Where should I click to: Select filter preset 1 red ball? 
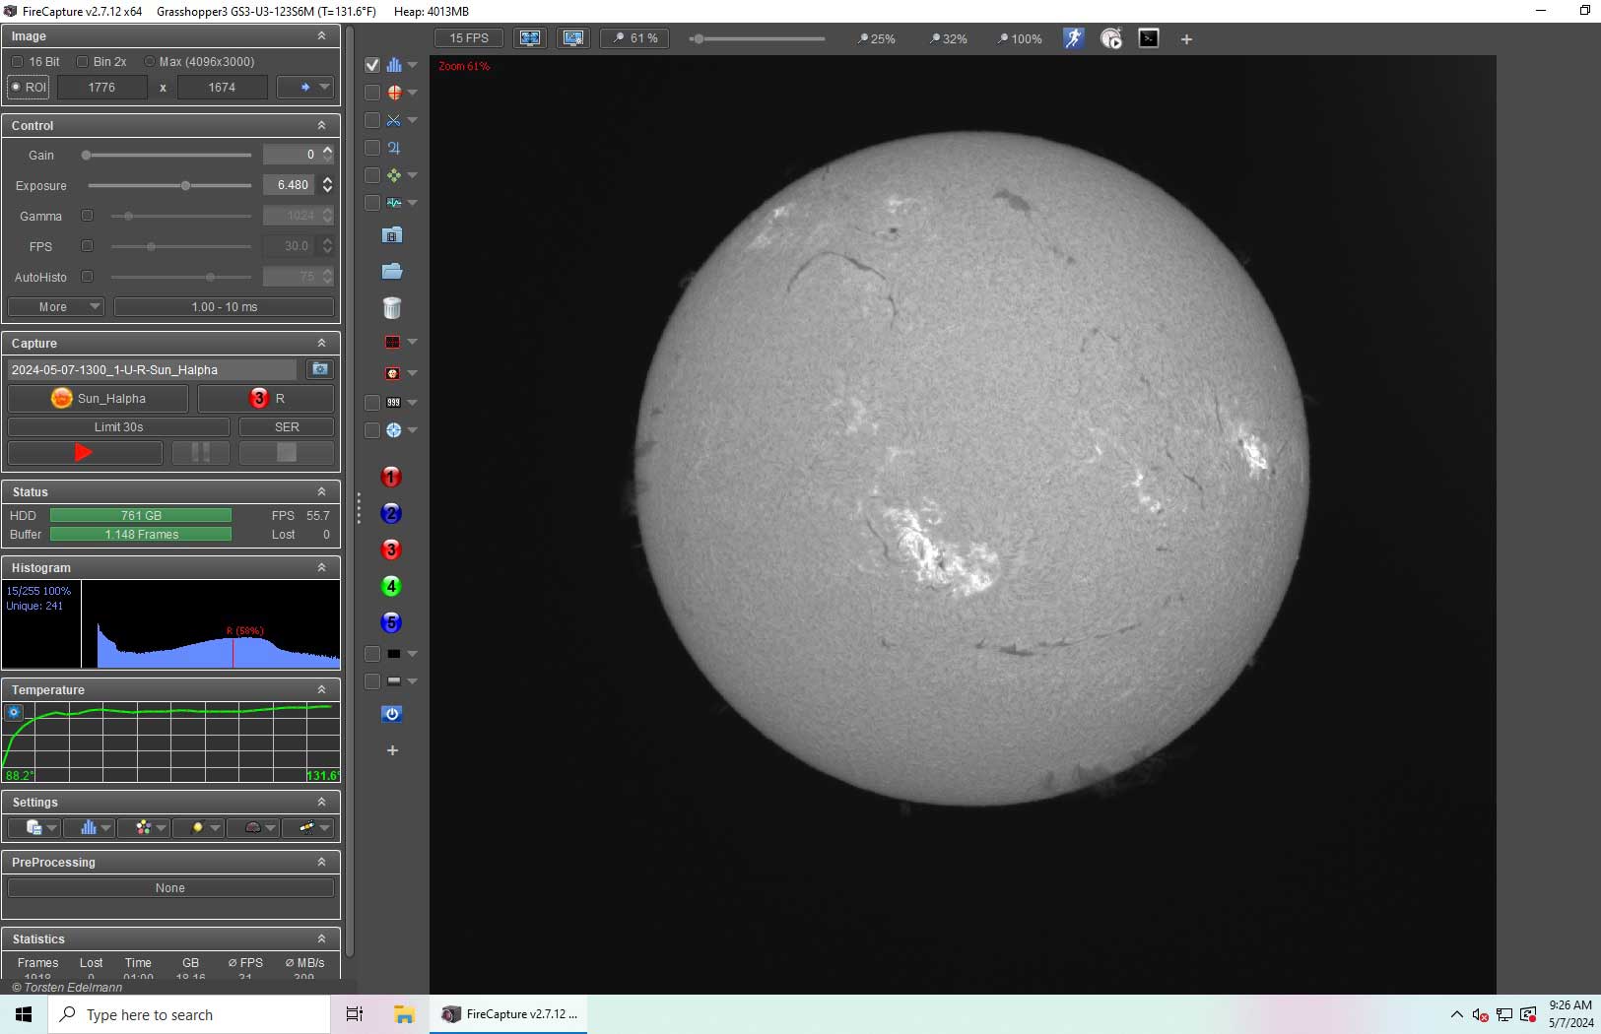pos(391,478)
